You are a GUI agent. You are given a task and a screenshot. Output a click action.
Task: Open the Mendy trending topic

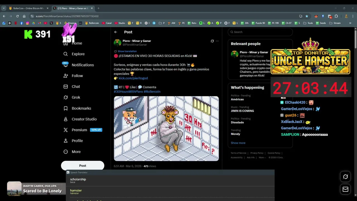click(x=235, y=134)
